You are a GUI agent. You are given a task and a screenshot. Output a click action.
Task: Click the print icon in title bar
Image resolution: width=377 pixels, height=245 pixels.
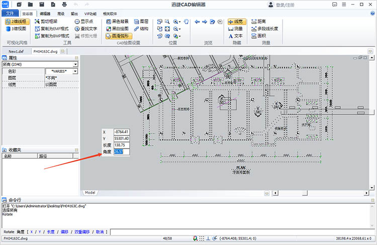64,5
